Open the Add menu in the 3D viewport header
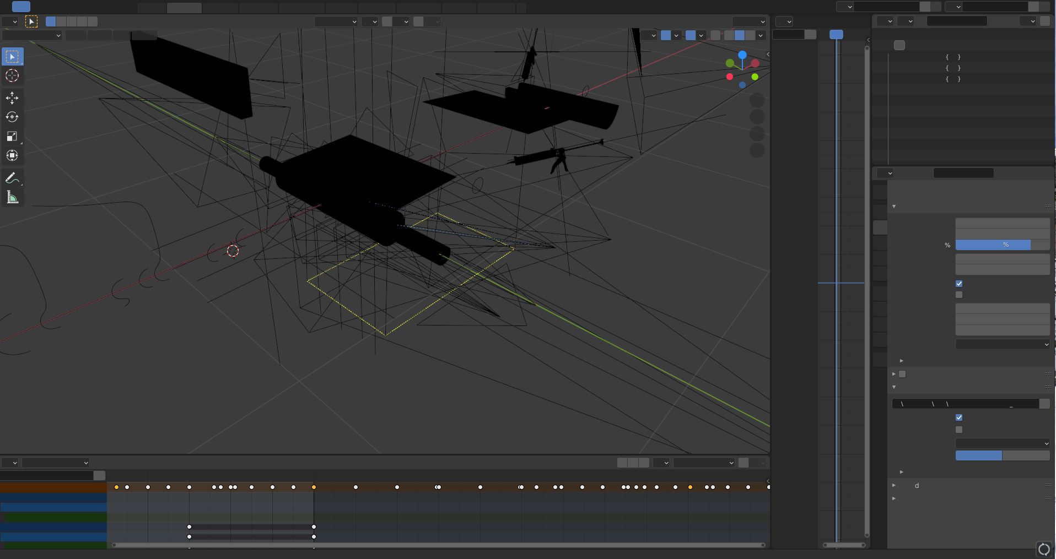The width and height of the screenshot is (1056, 559). coord(121,35)
